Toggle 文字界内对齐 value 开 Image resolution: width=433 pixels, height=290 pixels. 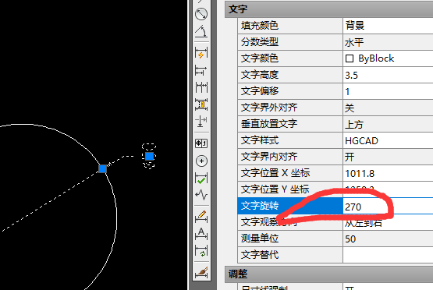pos(388,157)
